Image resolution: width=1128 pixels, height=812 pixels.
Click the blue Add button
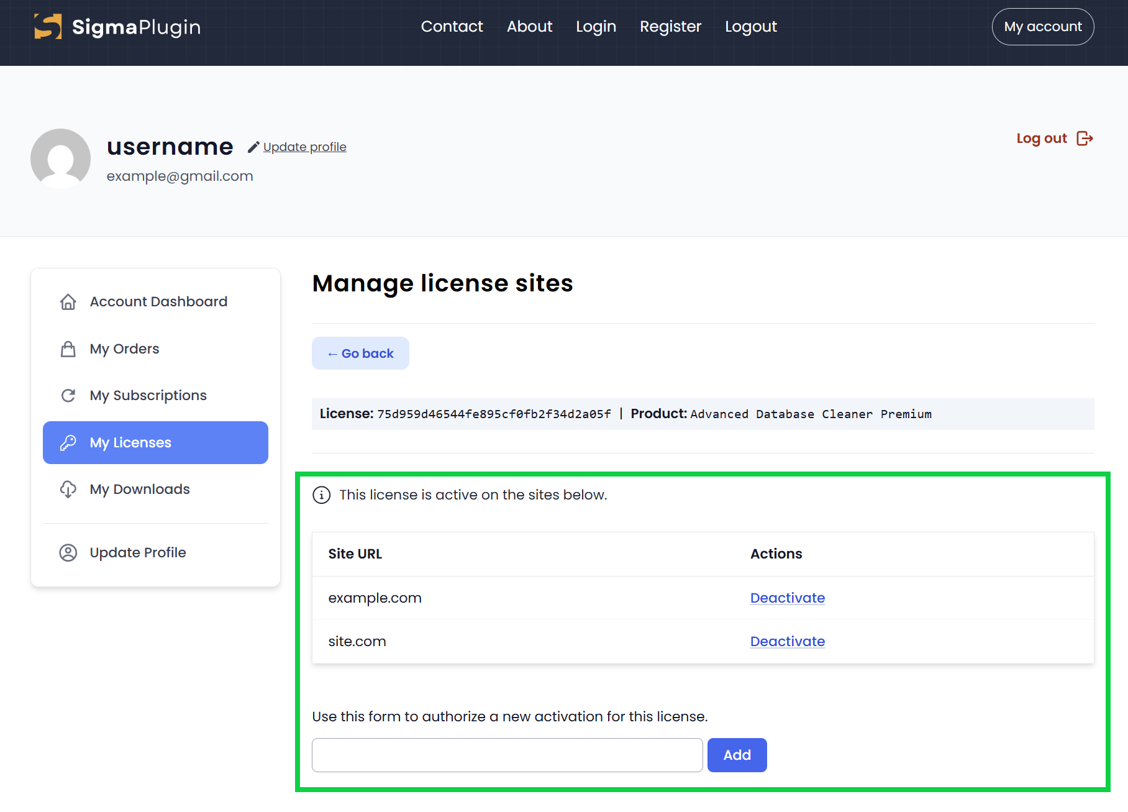737,755
